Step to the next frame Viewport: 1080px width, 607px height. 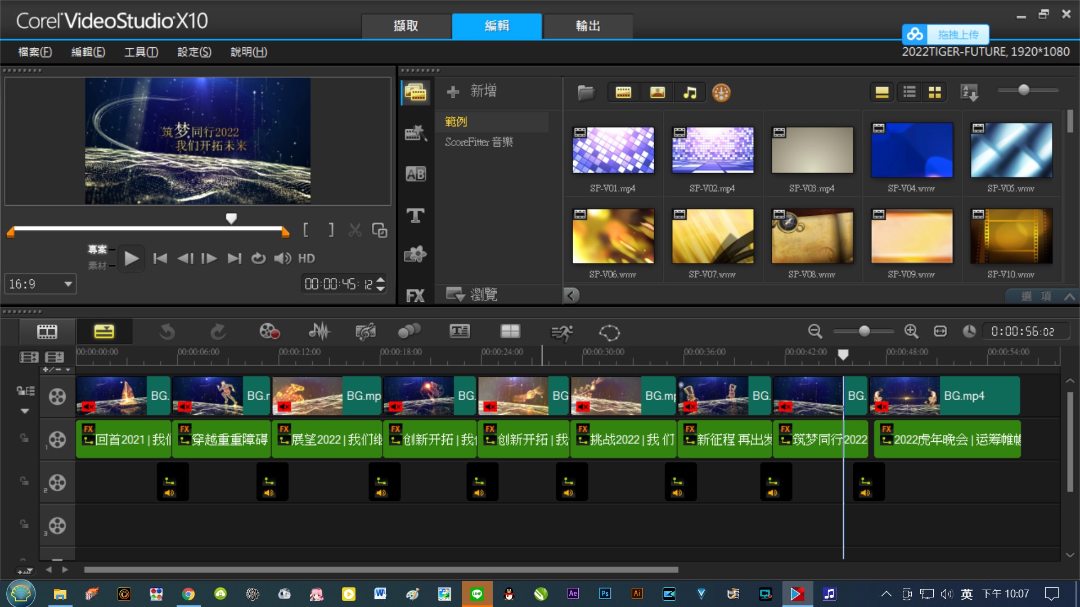click(209, 259)
